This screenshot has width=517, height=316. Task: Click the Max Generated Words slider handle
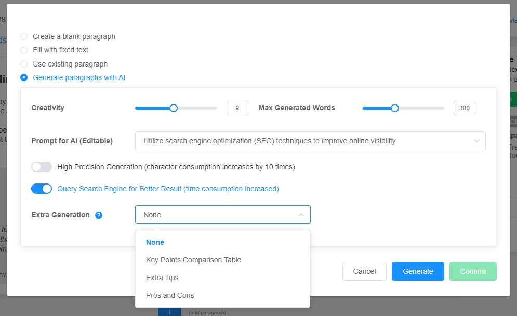pyautogui.click(x=395, y=108)
